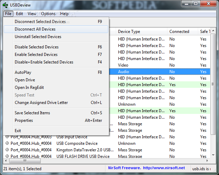The width and height of the screenshot is (219, 175).
Task: Click horizontal scrollbar left arrow
Action: coord(6,161)
